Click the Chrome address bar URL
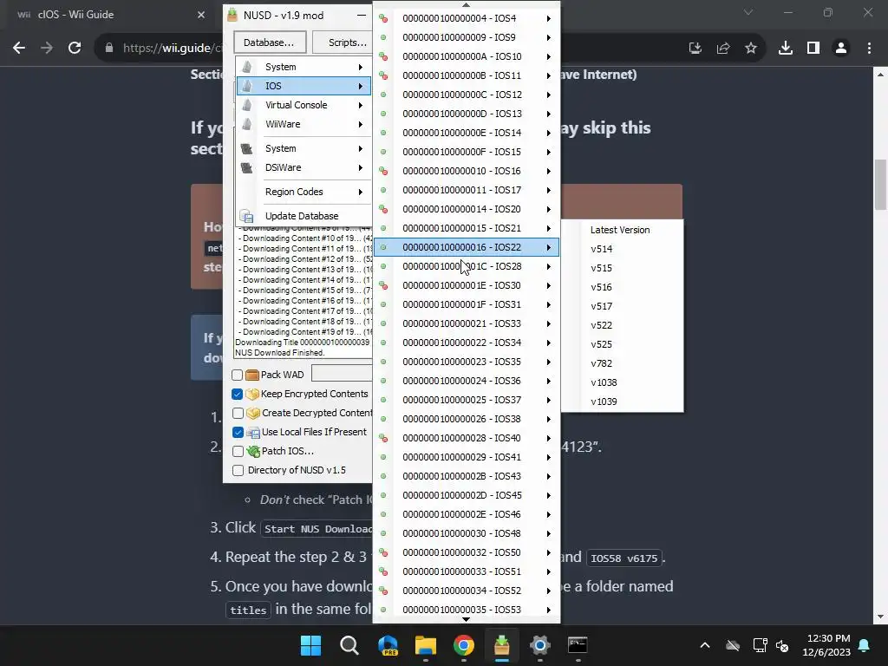Screen dimensions: 888x666 point(173,49)
